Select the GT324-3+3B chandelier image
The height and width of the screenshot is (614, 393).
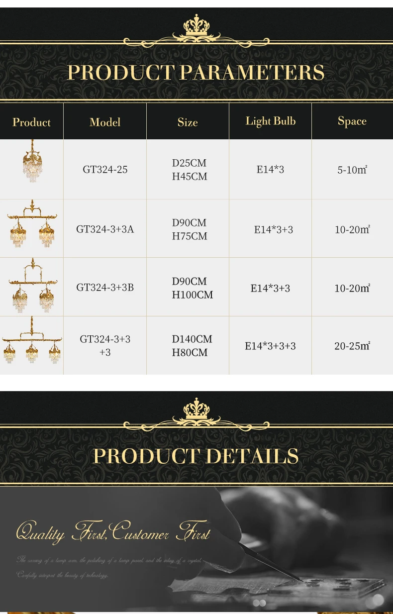coord(32,286)
